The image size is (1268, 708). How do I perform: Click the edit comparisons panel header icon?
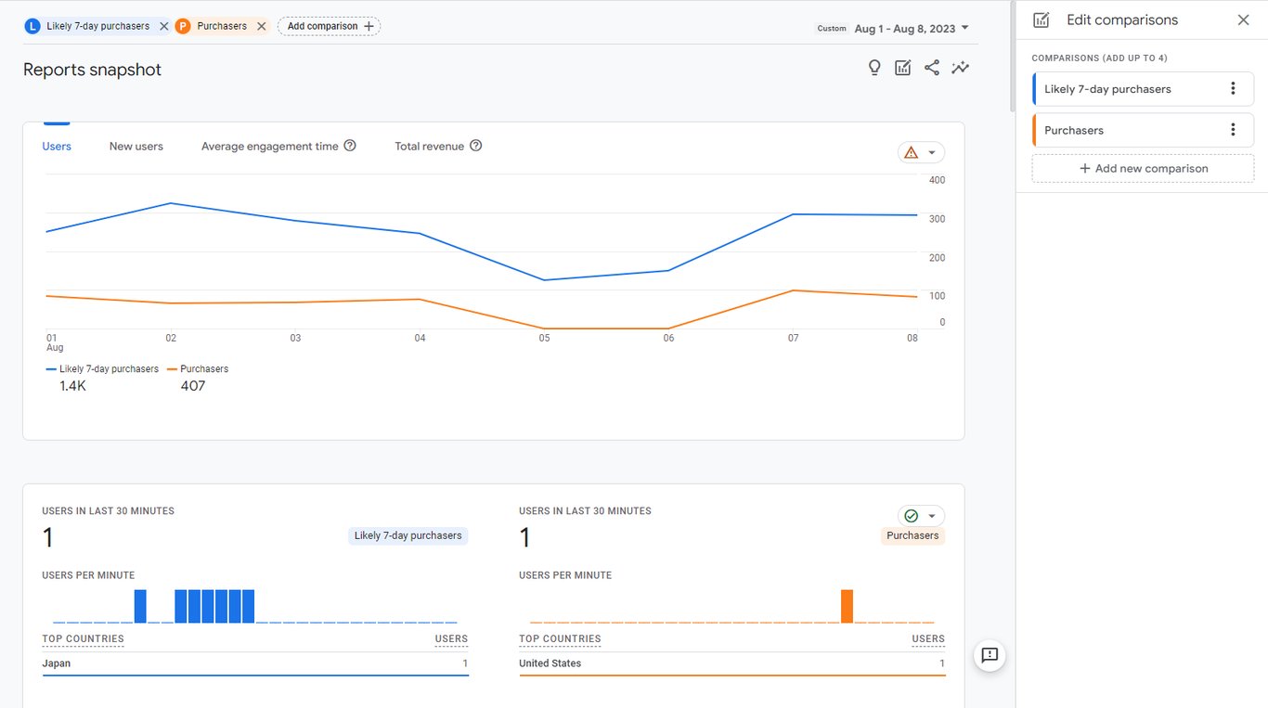coord(1041,19)
